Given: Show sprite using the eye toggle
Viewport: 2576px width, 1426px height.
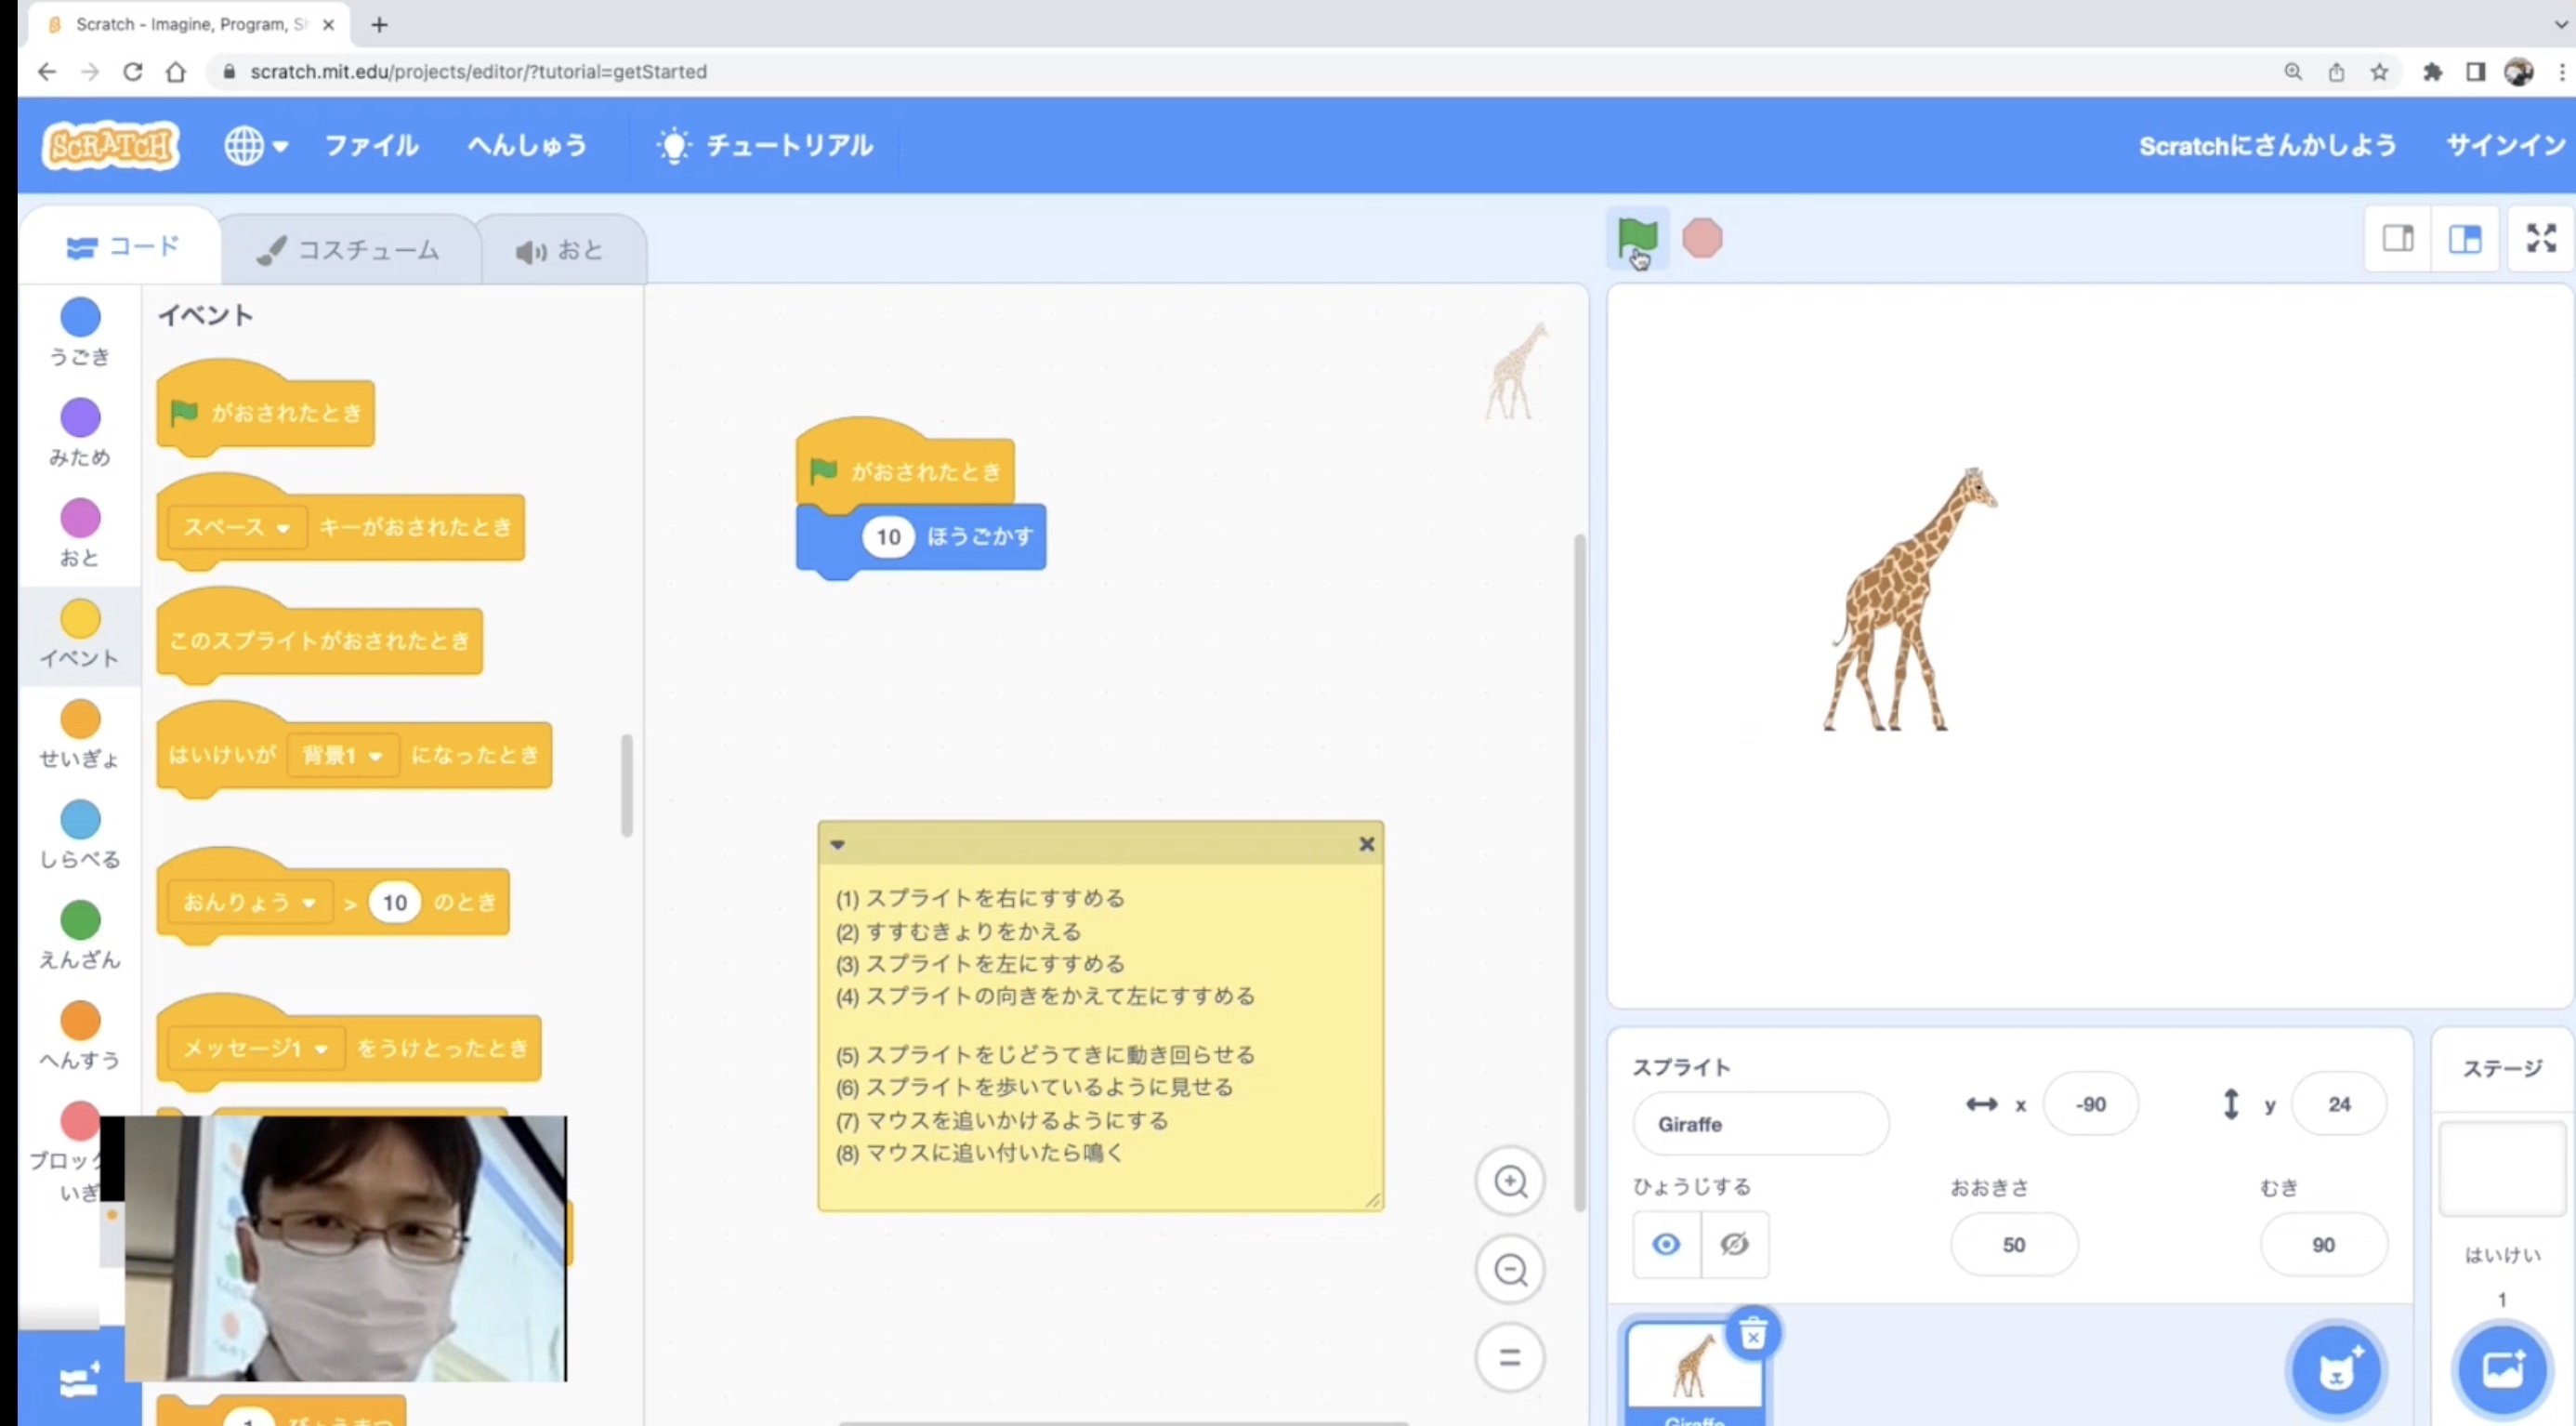Looking at the screenshot, I should 1666,1244.
